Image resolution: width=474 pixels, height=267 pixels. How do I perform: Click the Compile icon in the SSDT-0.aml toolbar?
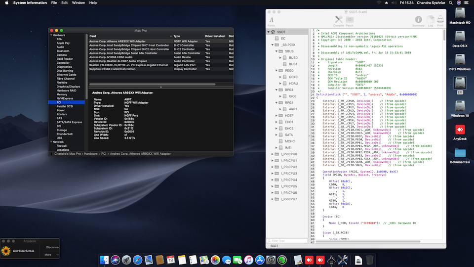pyautogui.click(x=339, y=20)
